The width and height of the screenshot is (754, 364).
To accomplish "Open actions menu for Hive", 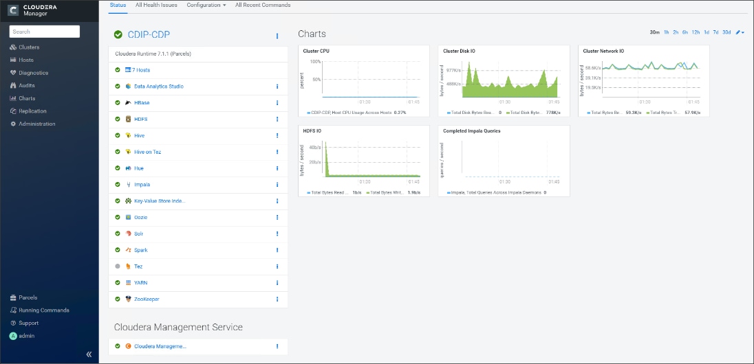I will [x=277, y=135].
